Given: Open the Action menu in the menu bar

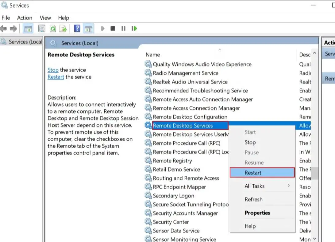Looking at the screenshot, I should [25, 18].
